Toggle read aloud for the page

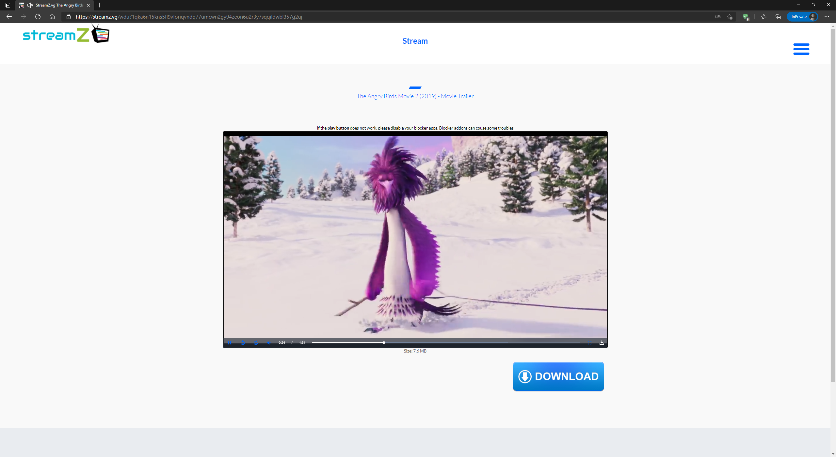pos(30,5)
